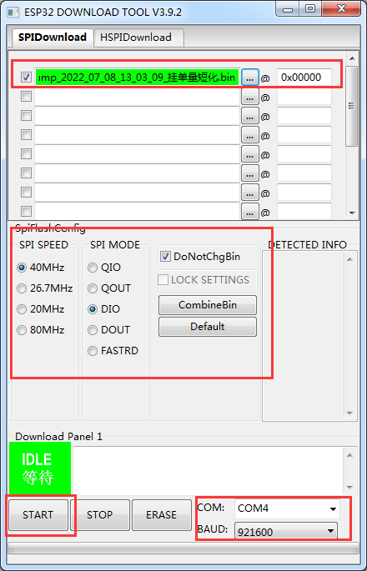Viewport: 367px width, 571px height.
Task: Click the DETECTED INFO scroll down arrow
Action: point(349,413)
